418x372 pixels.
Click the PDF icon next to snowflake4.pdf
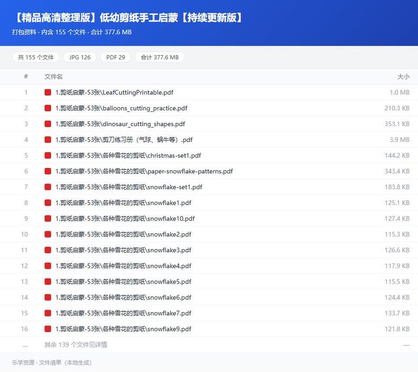coord(48,265)
